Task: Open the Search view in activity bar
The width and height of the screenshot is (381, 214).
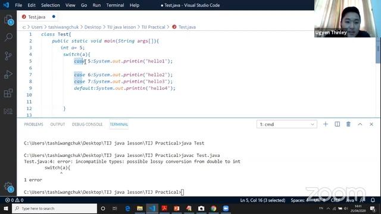Action: (8, 37)
